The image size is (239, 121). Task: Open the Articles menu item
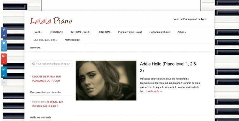pyautogui.click(x=181, y=32)
